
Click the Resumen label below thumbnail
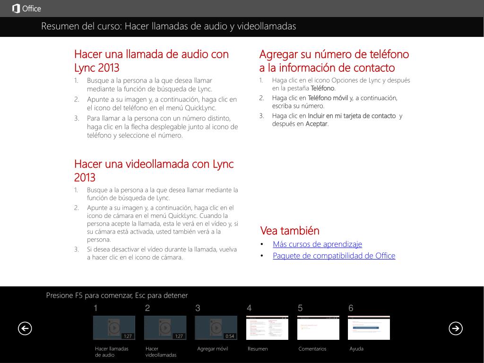[x=258, y=349]
